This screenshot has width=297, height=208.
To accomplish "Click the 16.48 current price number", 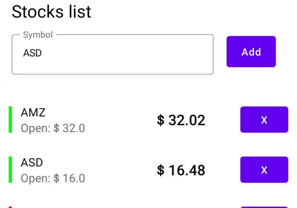I will click(187, 170).
